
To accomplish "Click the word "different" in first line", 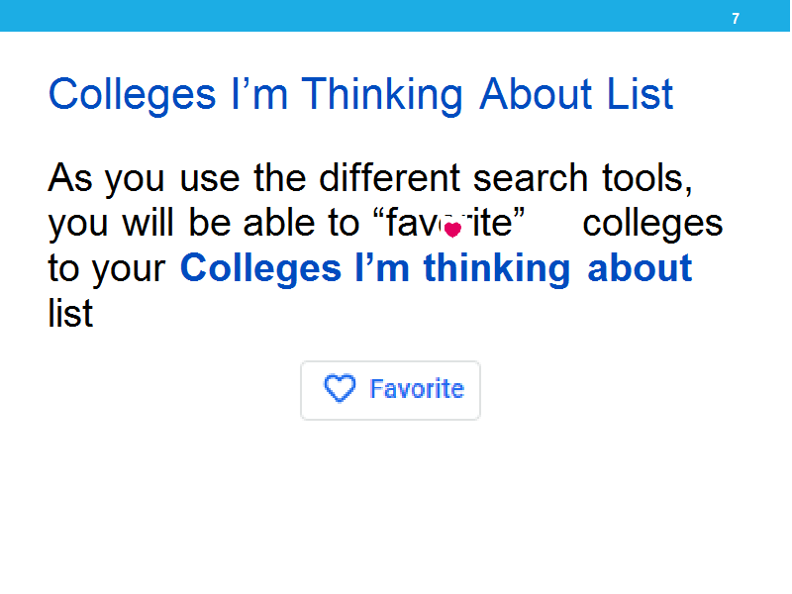I will 389,178.
